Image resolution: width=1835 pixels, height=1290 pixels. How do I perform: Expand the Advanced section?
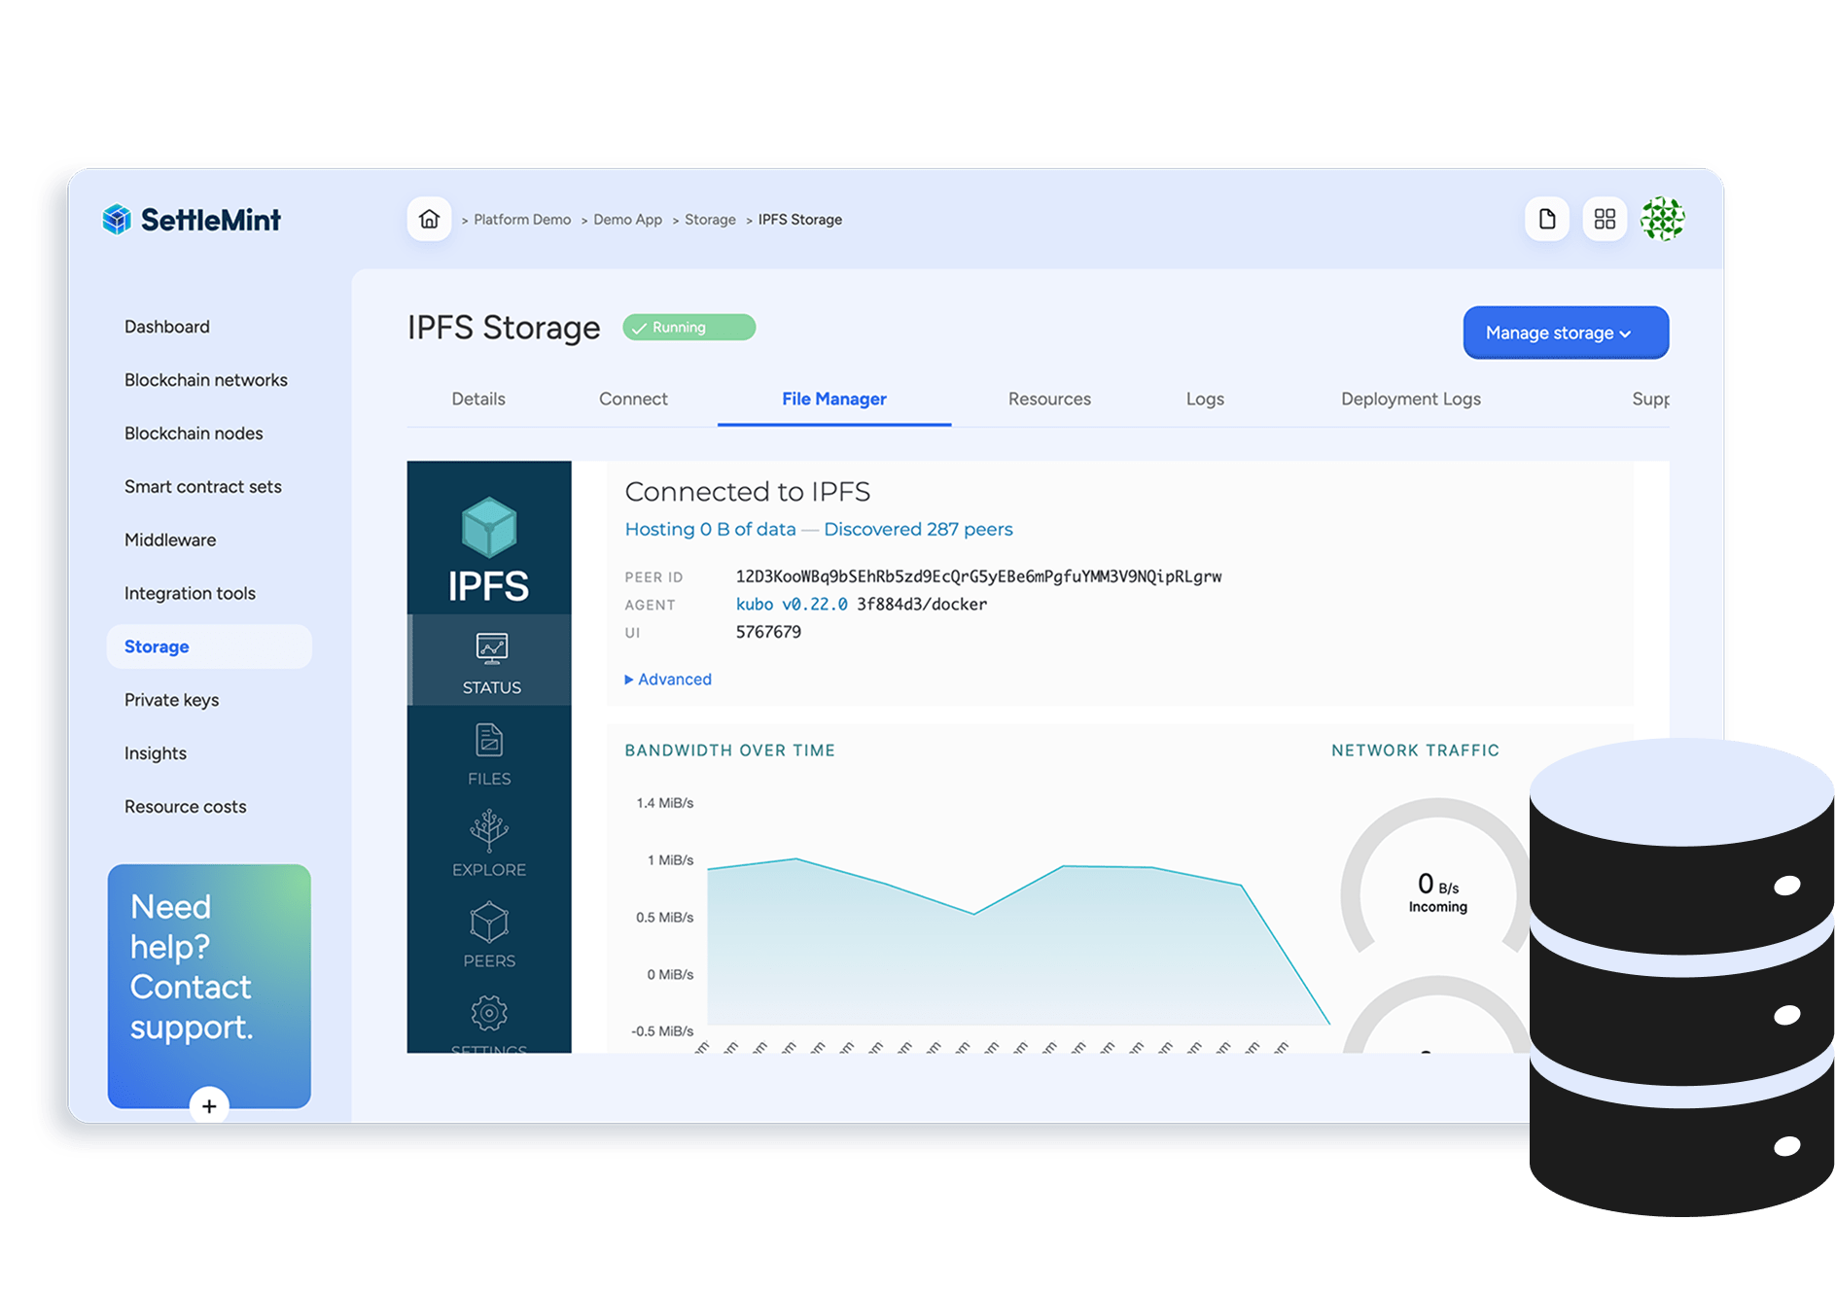[668, 679]
